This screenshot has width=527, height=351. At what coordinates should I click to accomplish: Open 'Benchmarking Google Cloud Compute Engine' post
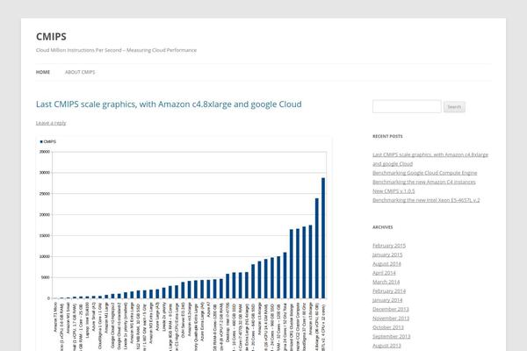point(425,173)
